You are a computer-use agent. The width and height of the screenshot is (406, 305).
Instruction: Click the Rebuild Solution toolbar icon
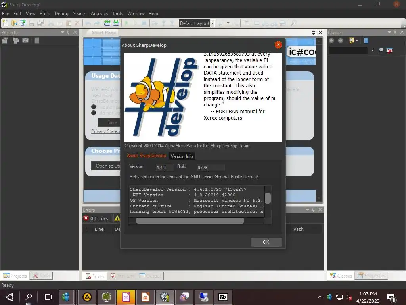tap(116, 23)
